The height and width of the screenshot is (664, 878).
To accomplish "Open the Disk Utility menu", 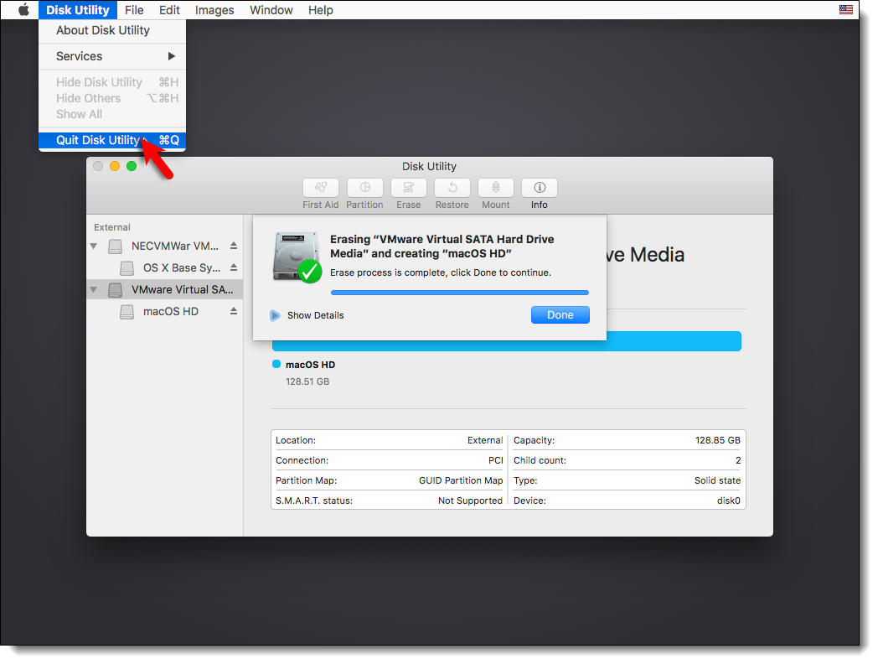I will pos(78,9).
